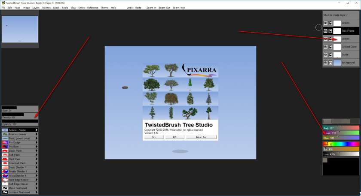Hide the Guide layer

325,55
